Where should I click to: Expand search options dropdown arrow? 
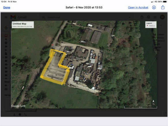click(129, 17)
